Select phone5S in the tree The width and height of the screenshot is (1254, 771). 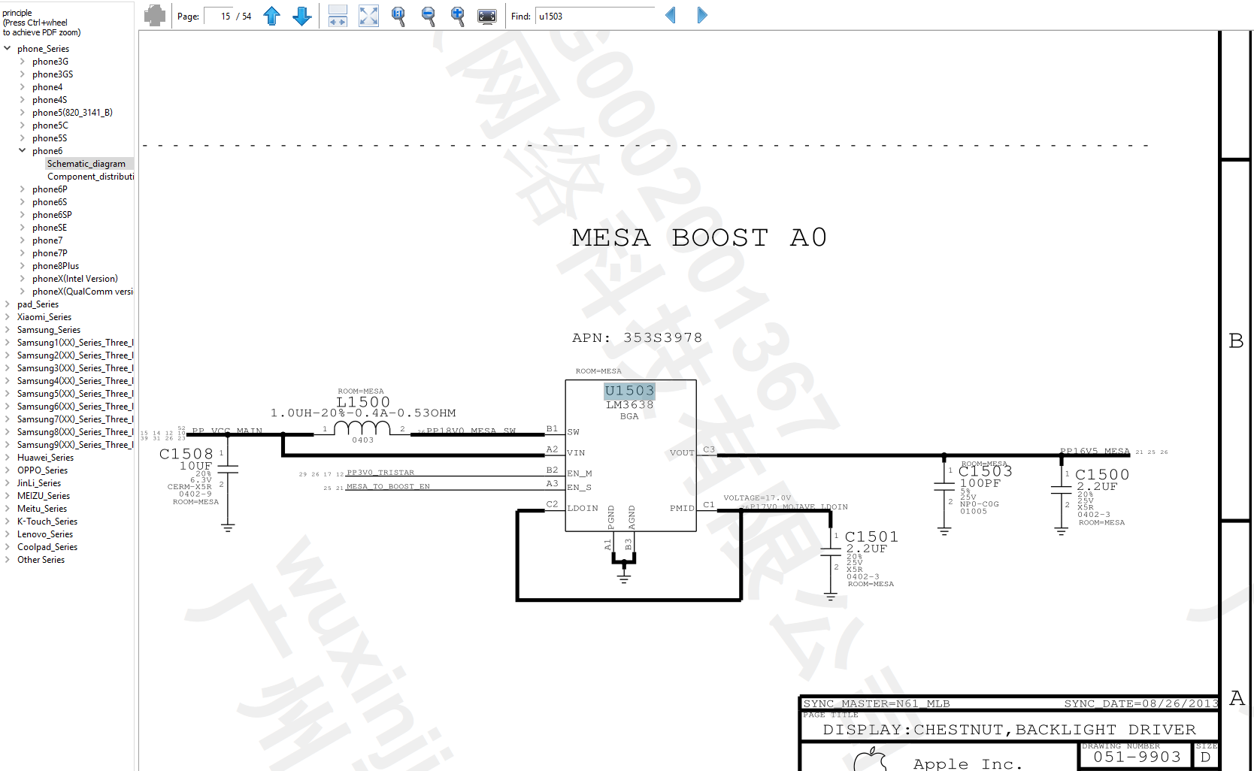(x=50, y=138)
